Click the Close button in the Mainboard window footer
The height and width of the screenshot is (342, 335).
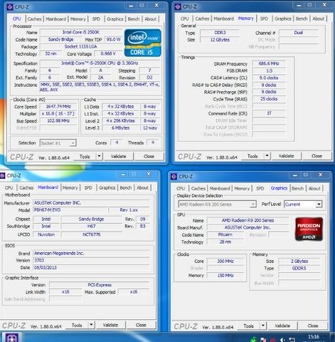141,325
